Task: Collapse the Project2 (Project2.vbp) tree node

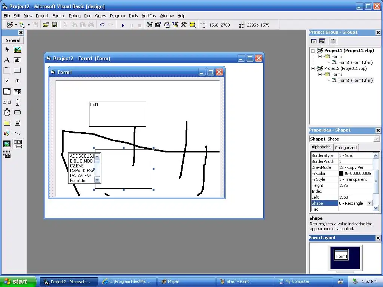Action: pos(313,69)
